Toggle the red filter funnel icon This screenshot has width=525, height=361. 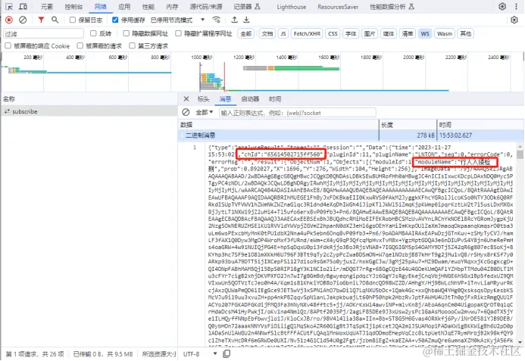pyautogui.click(x=41, y=20)
